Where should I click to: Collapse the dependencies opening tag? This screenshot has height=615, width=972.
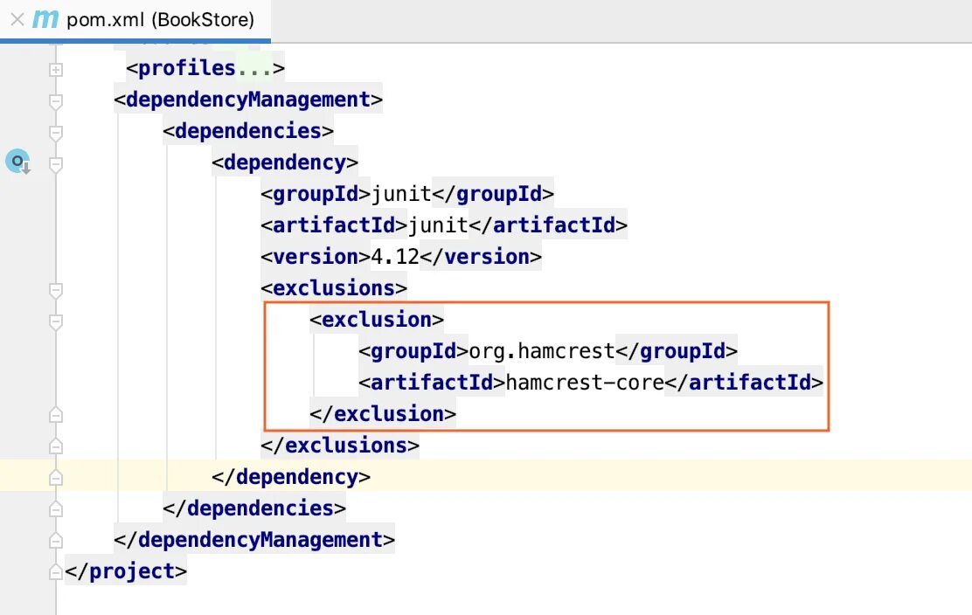point(56,133)
